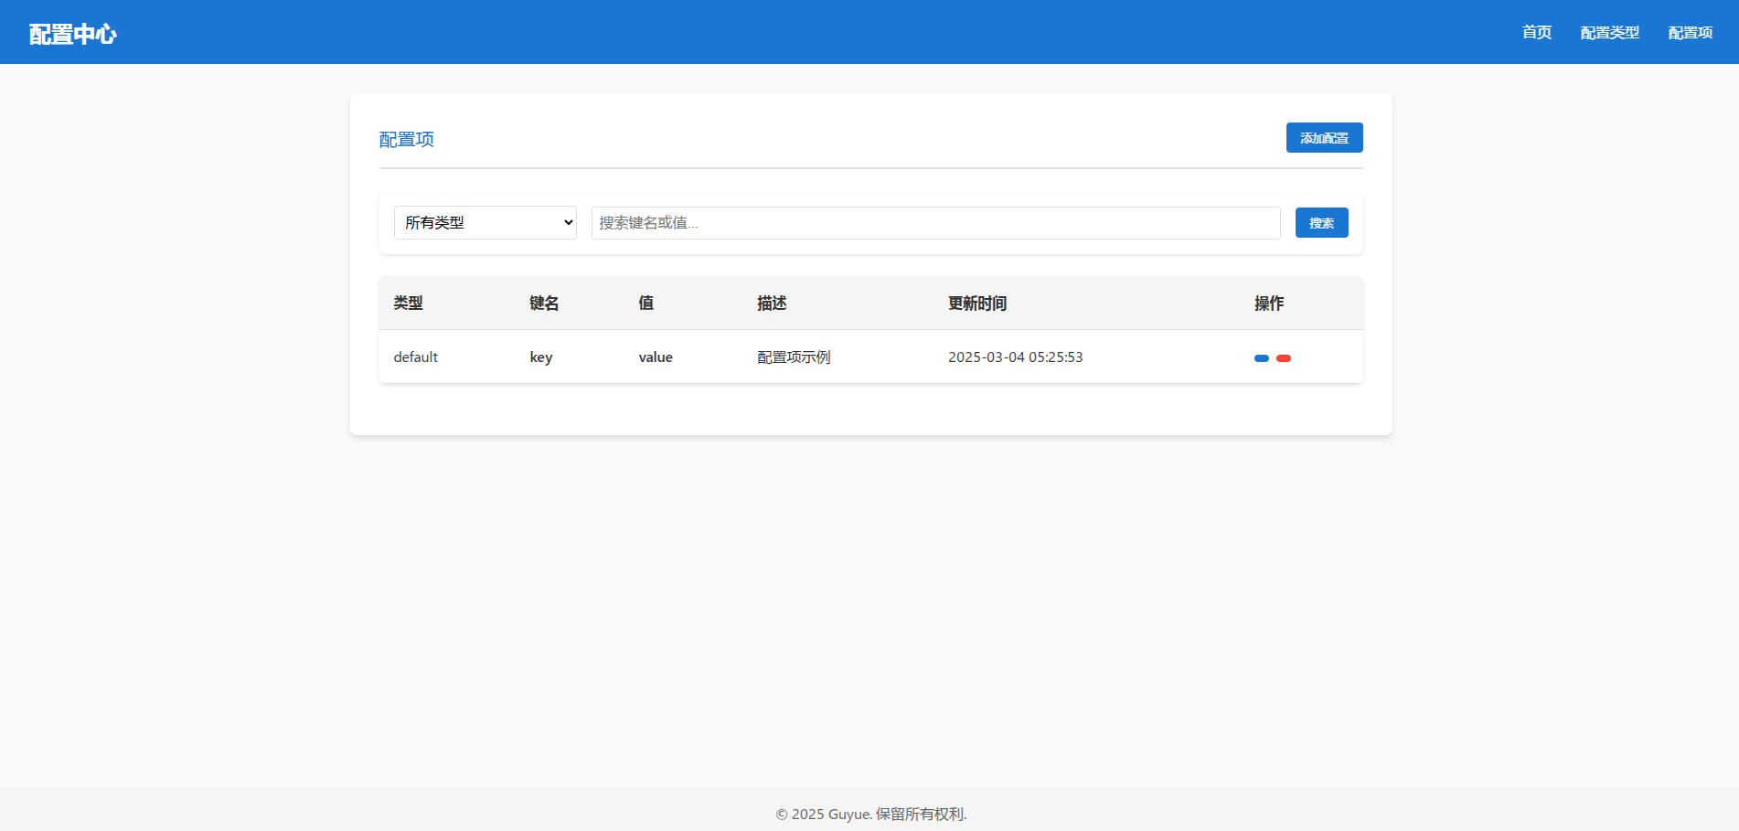The height and width of the screenshot is (831, 1739).
Task: Open the 所有类型 type filter dropdown
Action: (485, 223)
